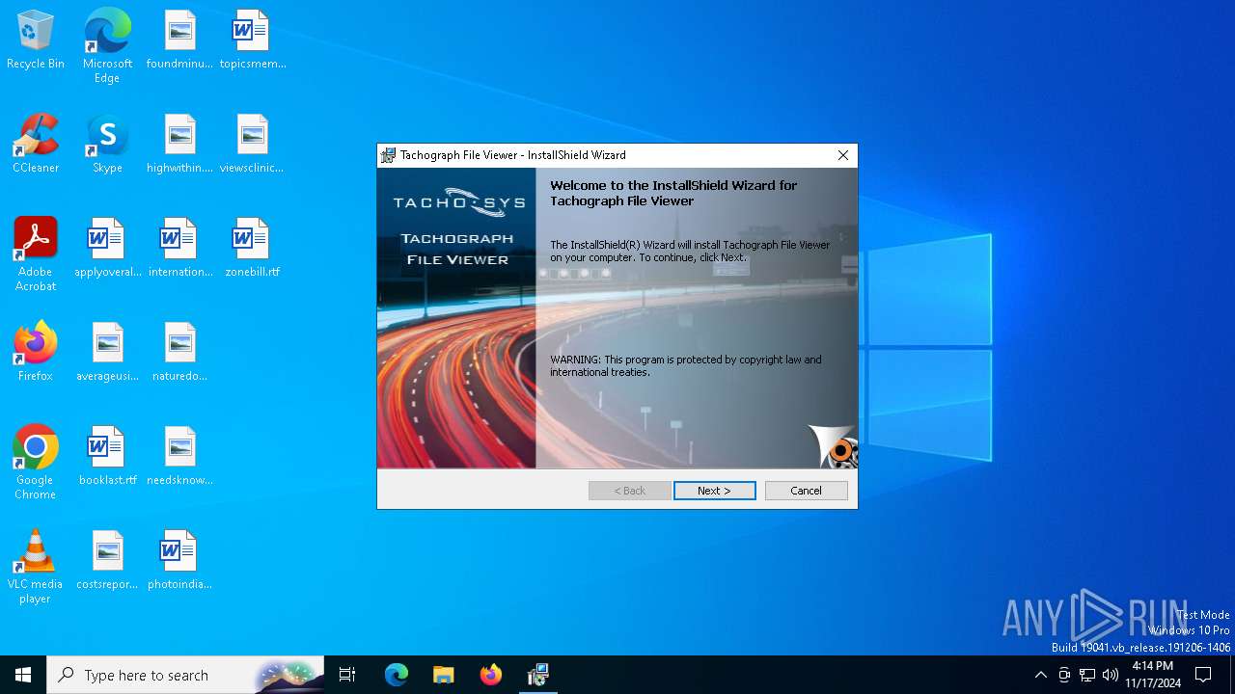The image size is (1235, 694).
Task: Open Task View from the taskbar
Action: tap(347, 675)
